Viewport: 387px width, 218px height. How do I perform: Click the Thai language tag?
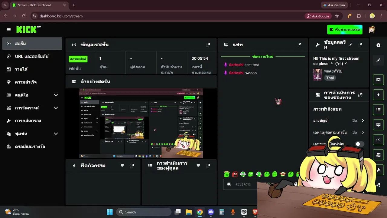point(330,78)
